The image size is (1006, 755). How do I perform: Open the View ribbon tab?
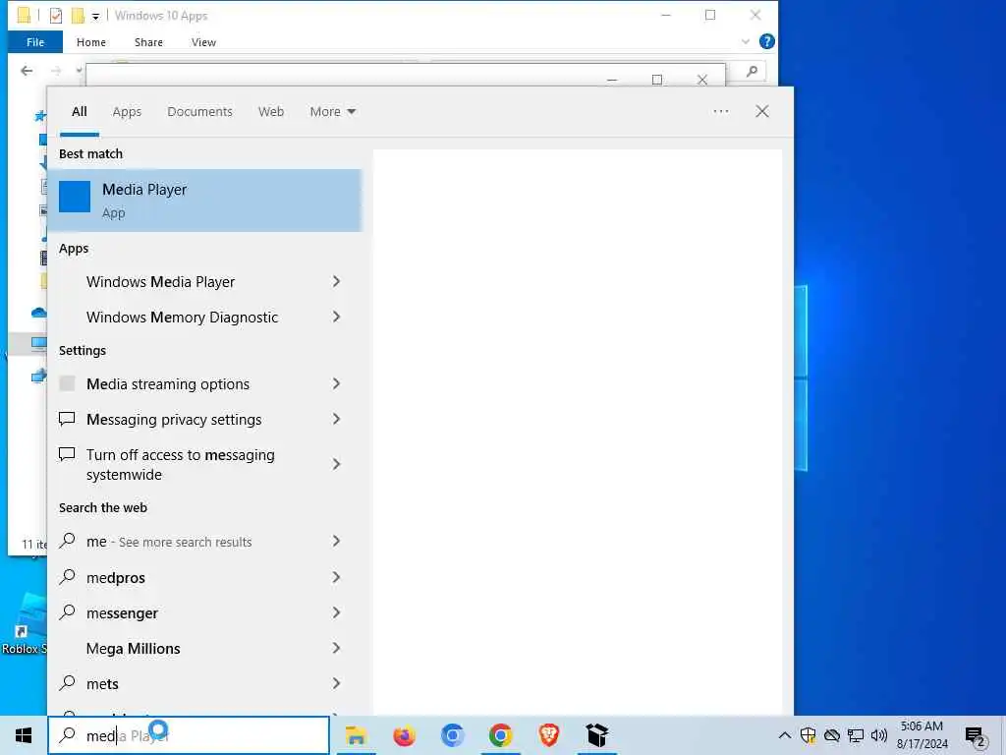[x=203, y=42]
